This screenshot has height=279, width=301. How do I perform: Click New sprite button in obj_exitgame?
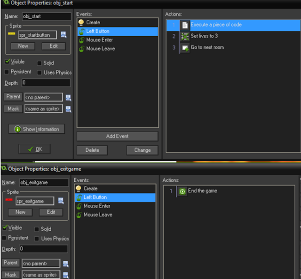pyautogui.click(x=20, y=212)
